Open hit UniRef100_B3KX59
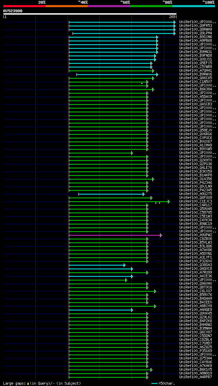Screen dimensions: 218x386 tap(196, 172)
